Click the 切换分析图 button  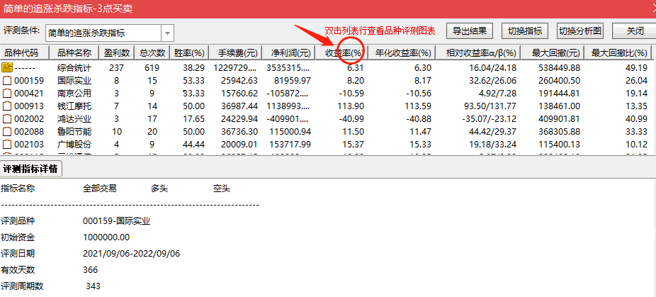click(580, 30)
